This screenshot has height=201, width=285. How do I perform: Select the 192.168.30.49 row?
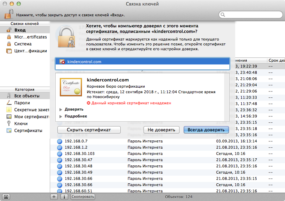coord(167,172)
